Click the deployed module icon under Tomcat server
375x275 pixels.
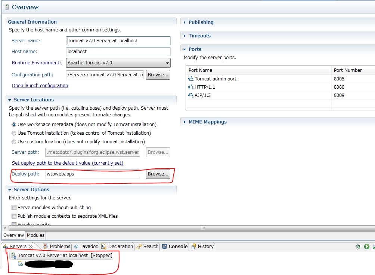point(20,264)
